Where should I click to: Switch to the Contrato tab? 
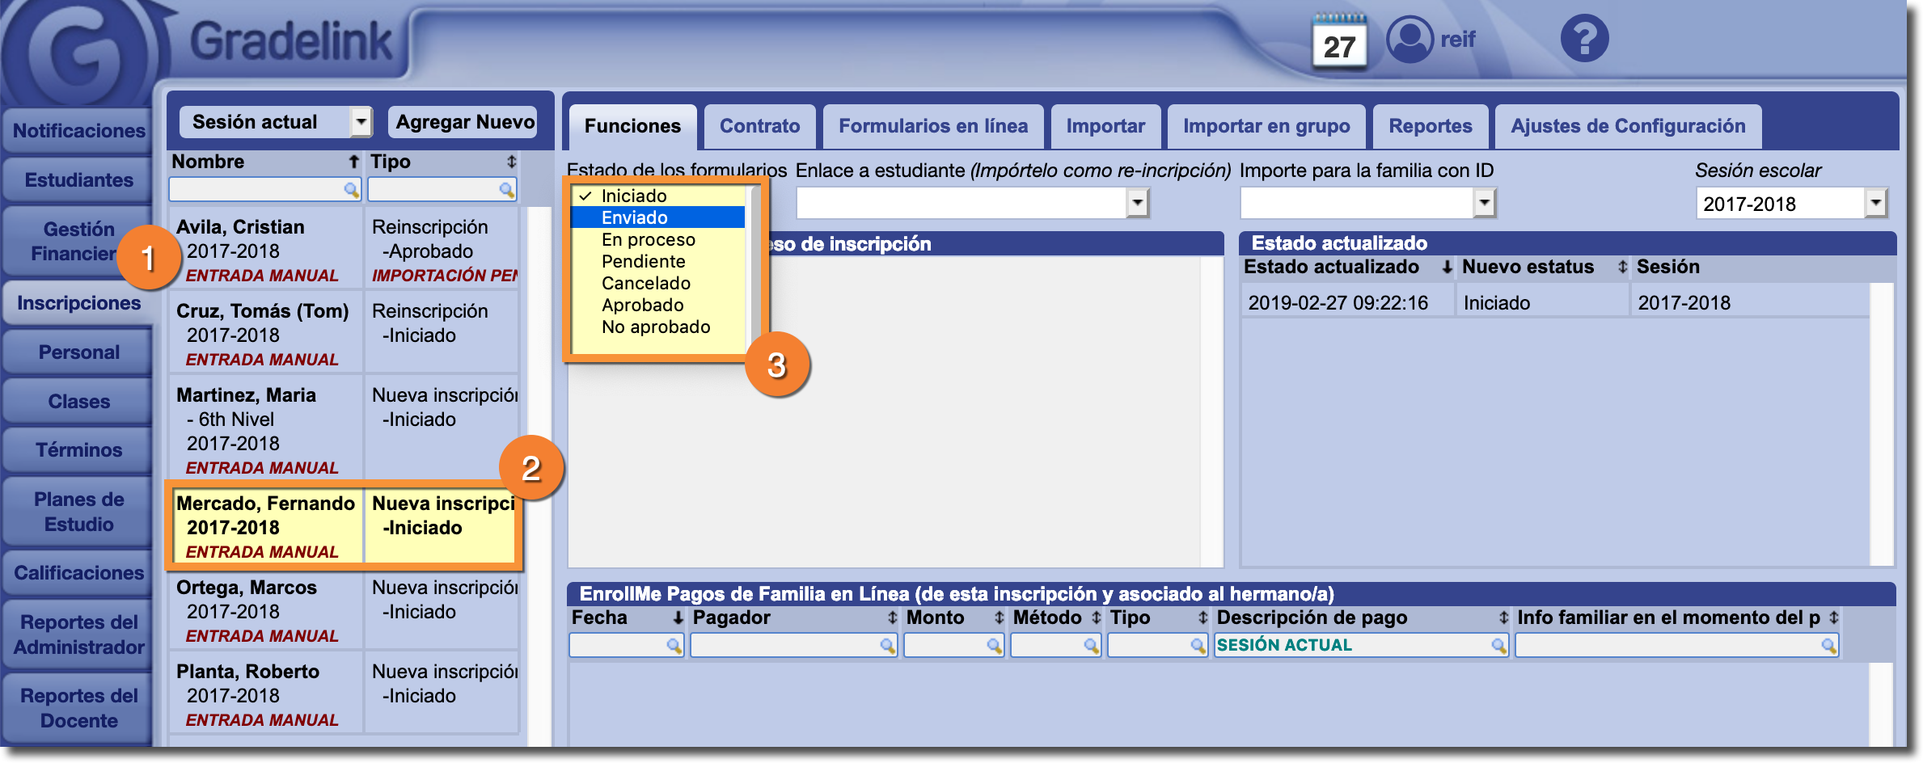click(759, 126)
